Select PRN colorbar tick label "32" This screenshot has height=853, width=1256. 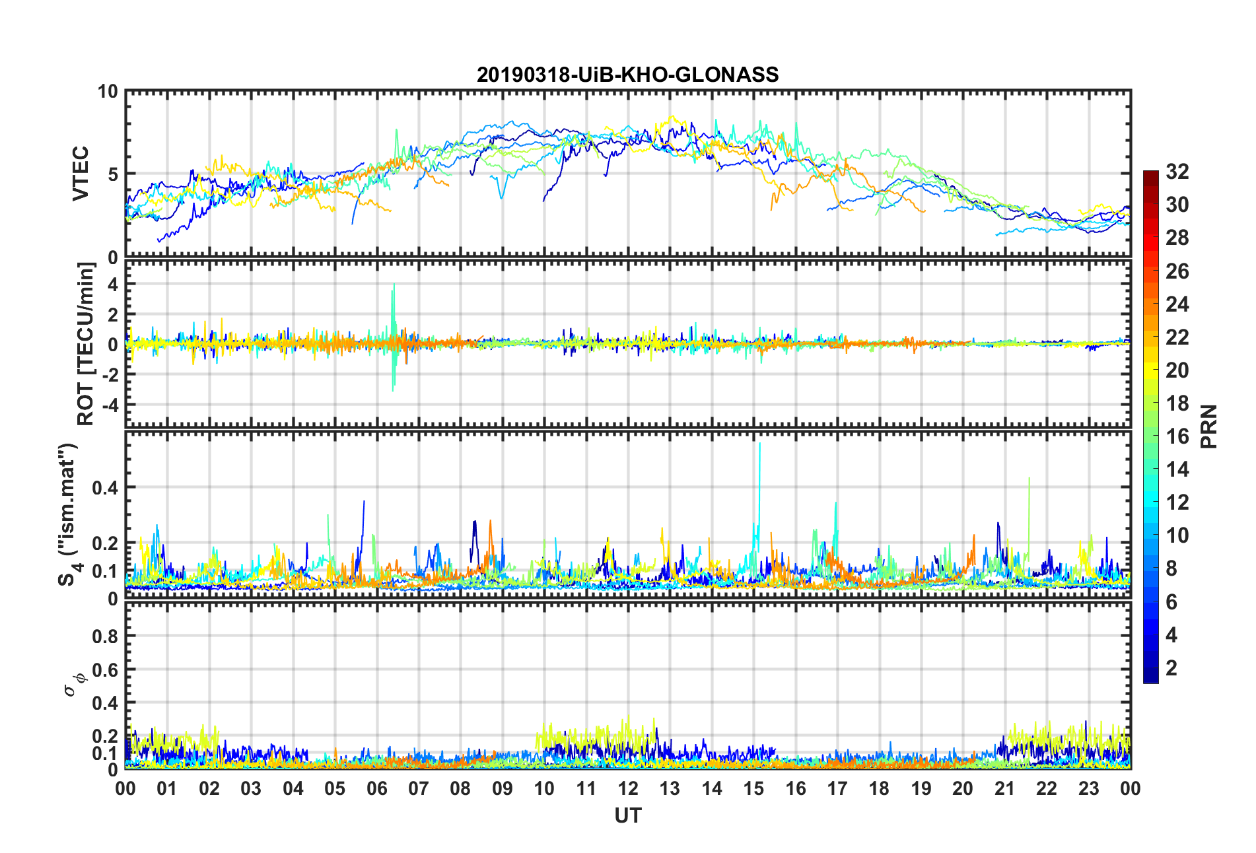[x=1177, y=172]
